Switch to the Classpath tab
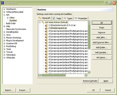This screenshot has height=95, width=117. (x=45, y=18)
